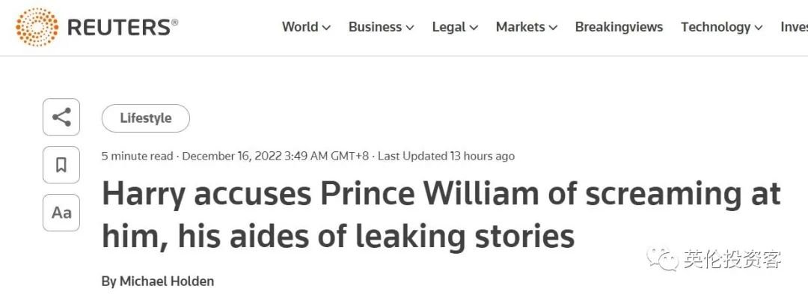This screenshot has height=295, width=808.
Task: Go to the Breakingviews section
Action: [x=619, y=27]
